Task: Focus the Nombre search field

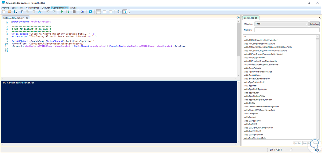Action: [287, 30]
